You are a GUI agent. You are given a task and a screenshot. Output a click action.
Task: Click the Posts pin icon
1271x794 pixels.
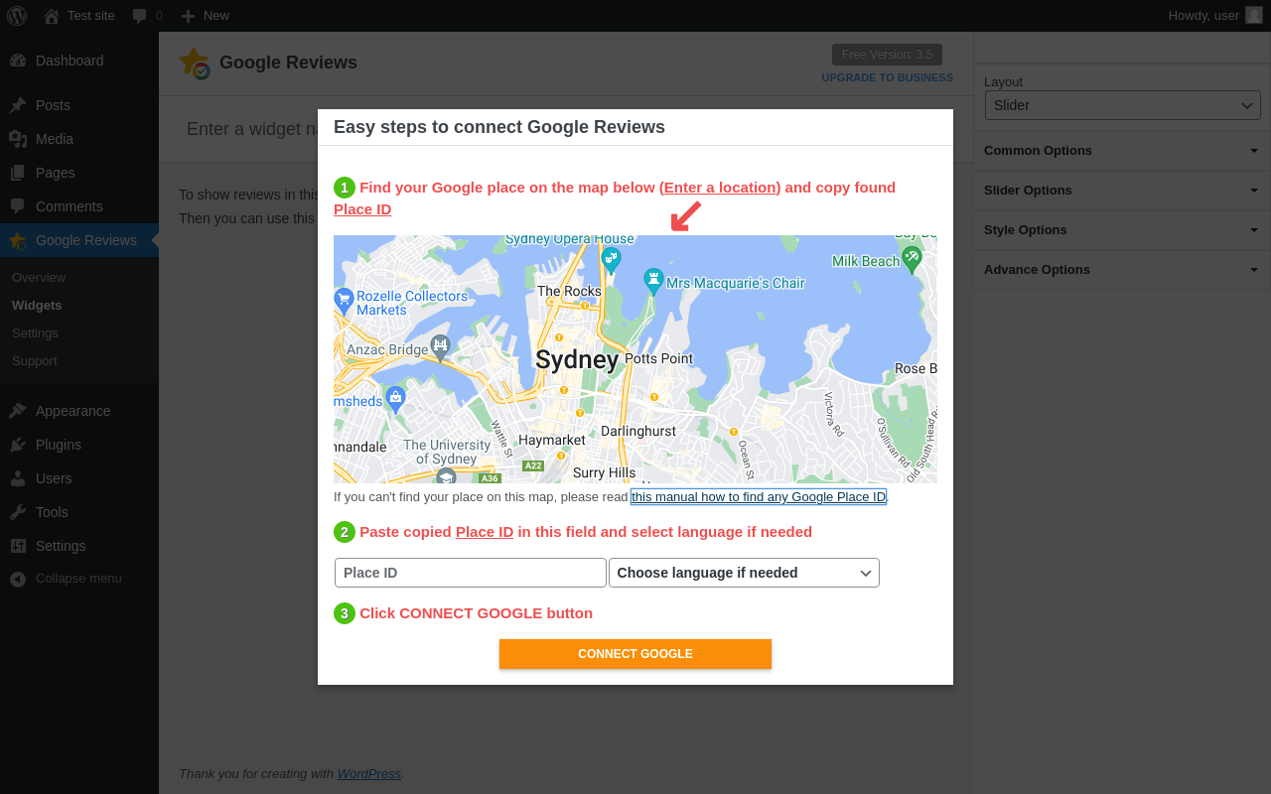pyautogui.click(x=18, y=105)
